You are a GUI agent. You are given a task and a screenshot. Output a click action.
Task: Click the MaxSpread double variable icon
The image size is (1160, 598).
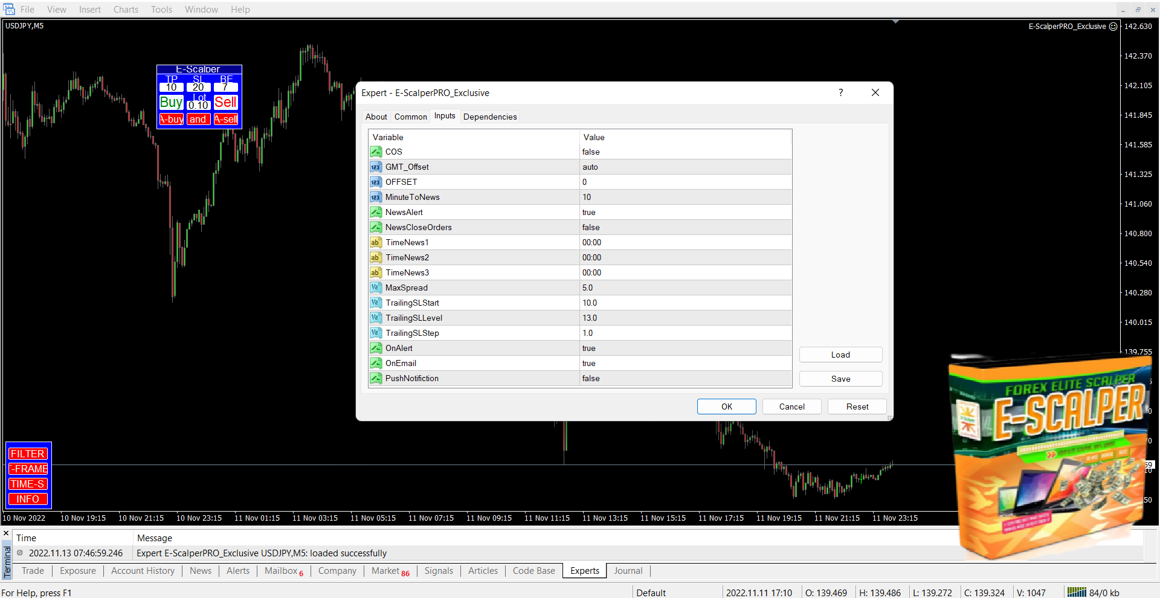click(376, 288)
